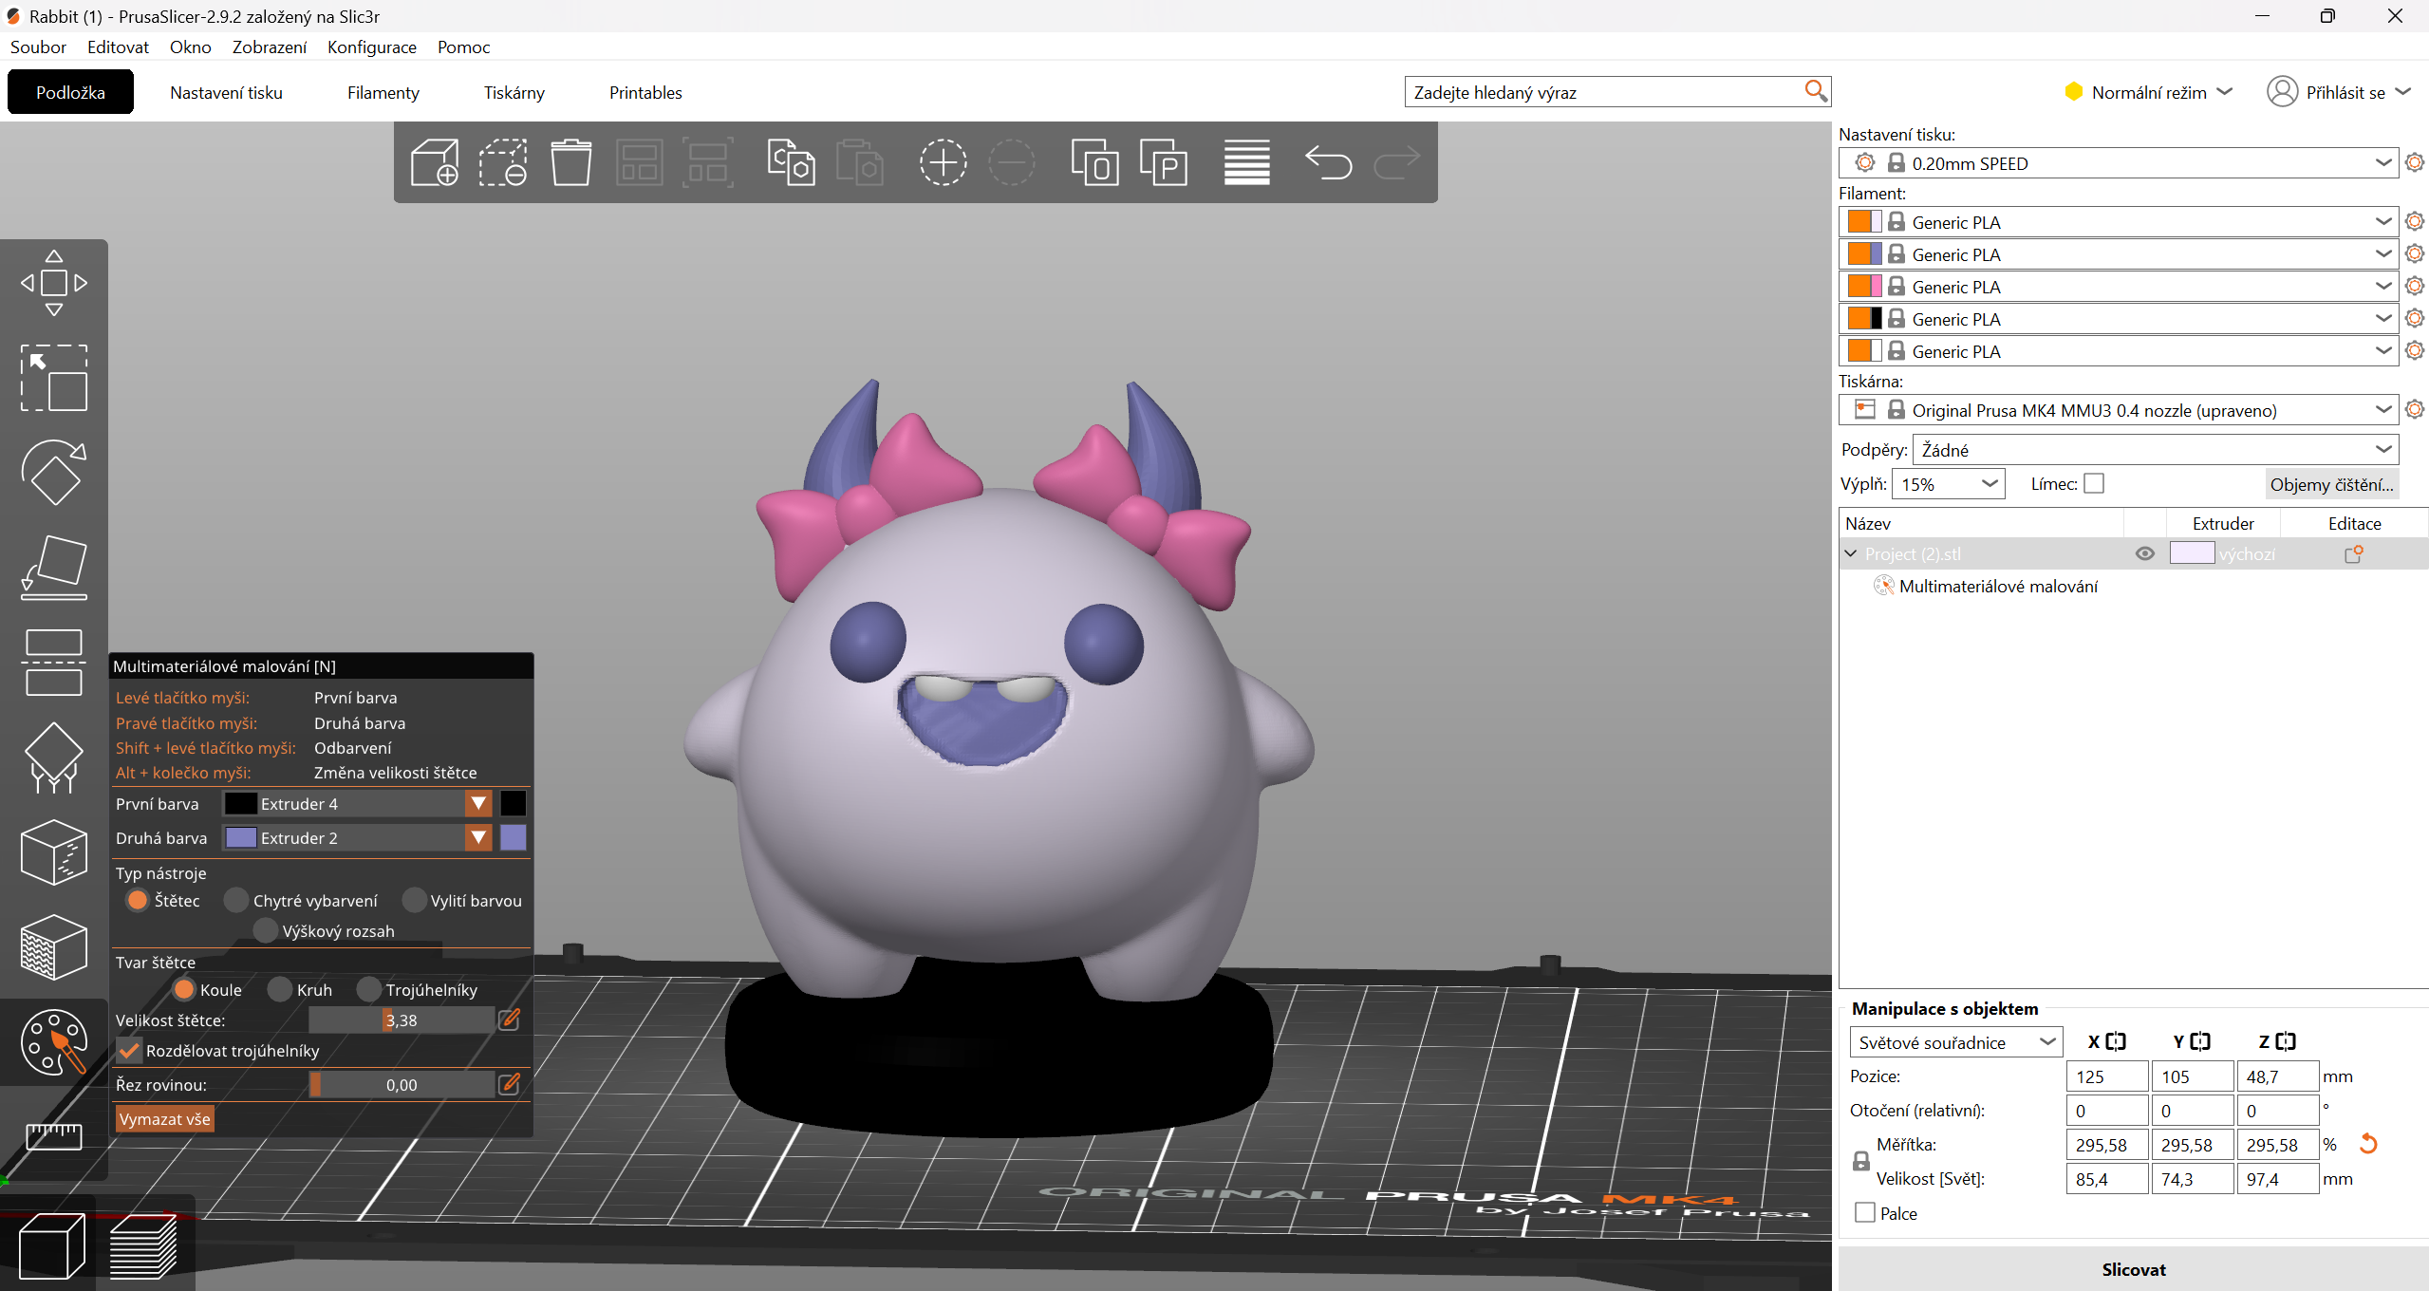The image size is (2429, 1291).
Task: Select the Rotate tool in left toolbar
Action: pyautogui.click(x=54, y=472)
